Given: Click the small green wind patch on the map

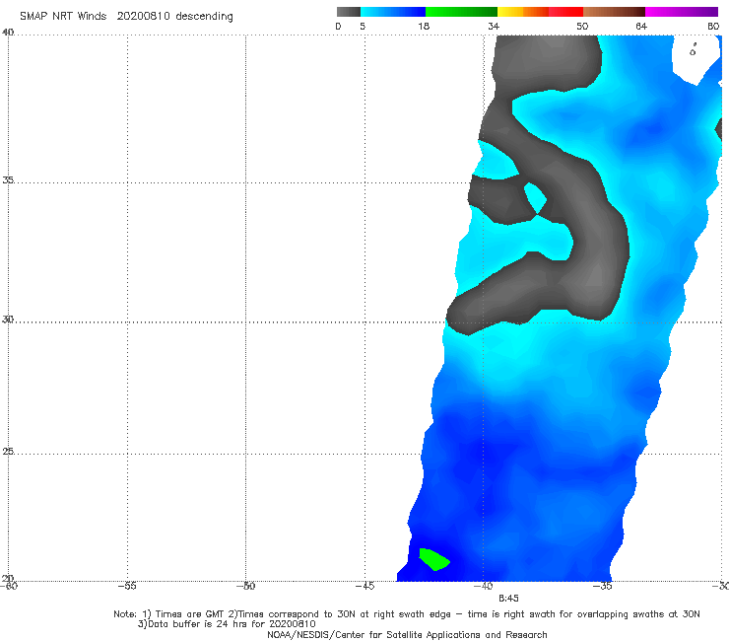Looking at the screenshot, I should click(x=433, y=559).
